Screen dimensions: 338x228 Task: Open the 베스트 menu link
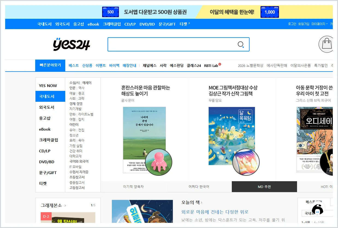click(x=74, y=66)
